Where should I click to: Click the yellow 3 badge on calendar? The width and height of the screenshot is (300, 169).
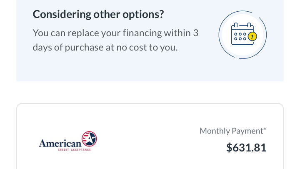pos(251,36)
